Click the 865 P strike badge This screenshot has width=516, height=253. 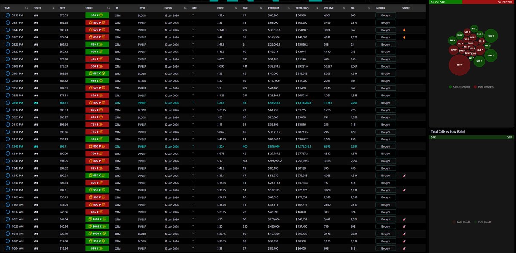point(97,212)
